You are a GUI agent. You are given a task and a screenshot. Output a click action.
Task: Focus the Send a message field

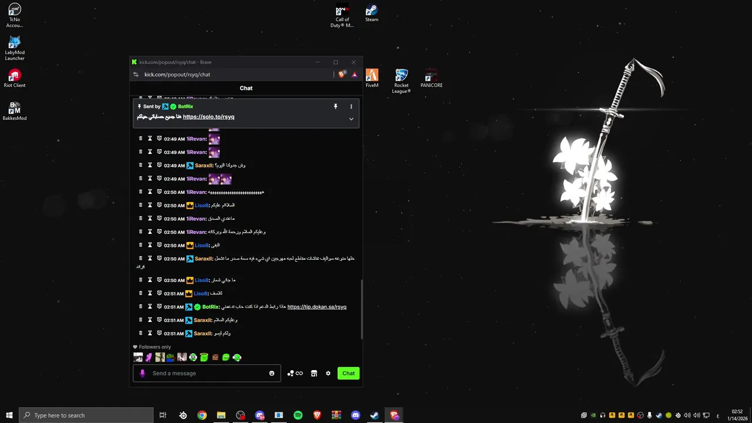click(x=207, y=373)
